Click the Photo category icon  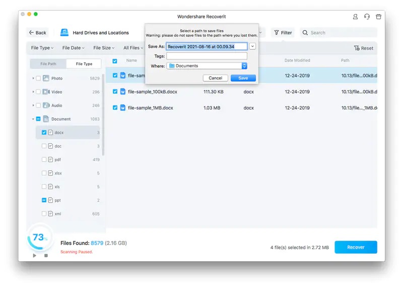pos(46,78)
